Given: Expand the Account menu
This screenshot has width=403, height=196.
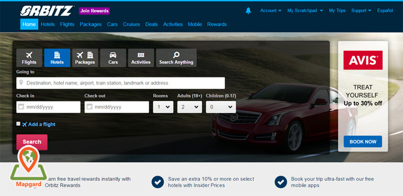Looking at the screenshot, I should [271, 10].
